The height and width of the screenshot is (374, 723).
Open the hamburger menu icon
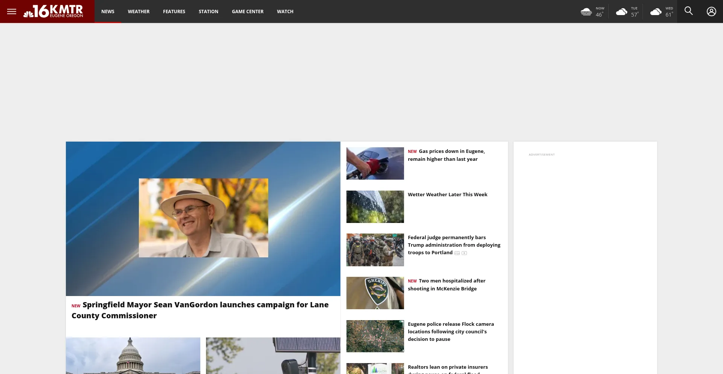click(x=12, y=11)
